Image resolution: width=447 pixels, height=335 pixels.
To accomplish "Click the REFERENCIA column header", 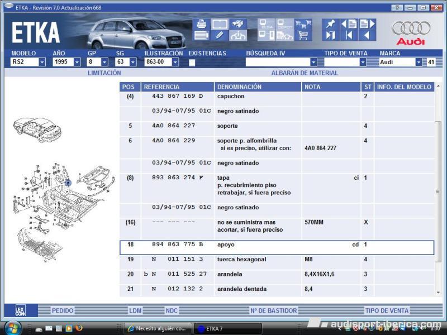I will click(177, 87).
